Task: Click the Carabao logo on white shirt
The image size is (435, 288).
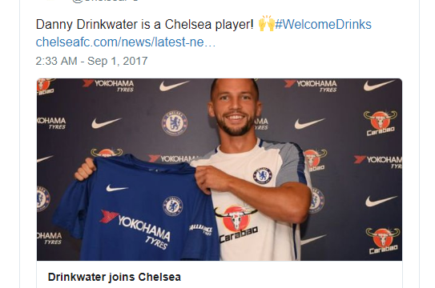Action: click(x=237, y=224)
